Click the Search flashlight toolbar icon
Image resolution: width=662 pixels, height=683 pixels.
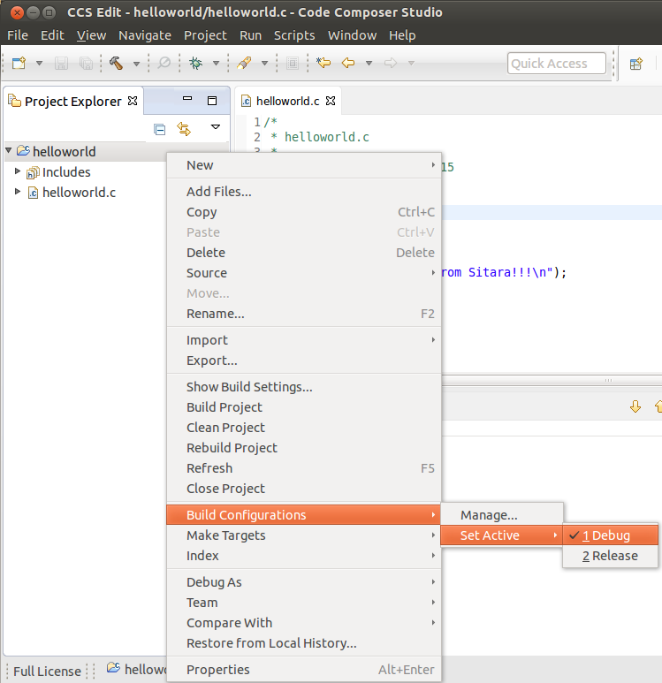(244, 63)
